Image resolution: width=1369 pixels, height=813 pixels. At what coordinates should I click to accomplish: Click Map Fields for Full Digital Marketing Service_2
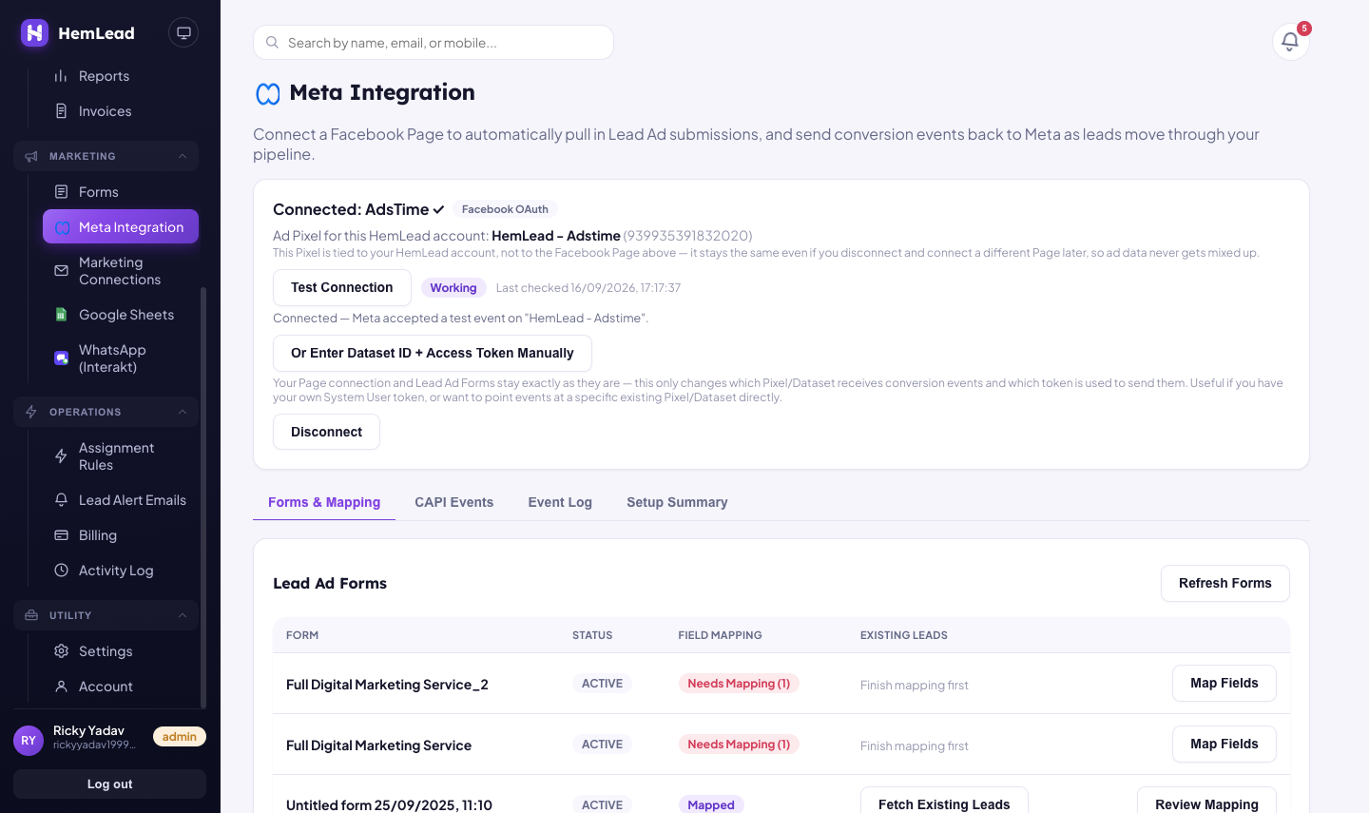coord(1224,683)
